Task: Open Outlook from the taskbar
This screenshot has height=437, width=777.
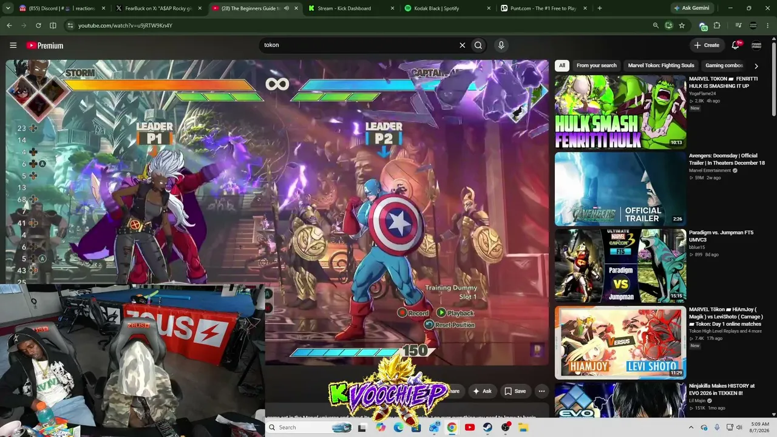Action: (x=434, y=427)
